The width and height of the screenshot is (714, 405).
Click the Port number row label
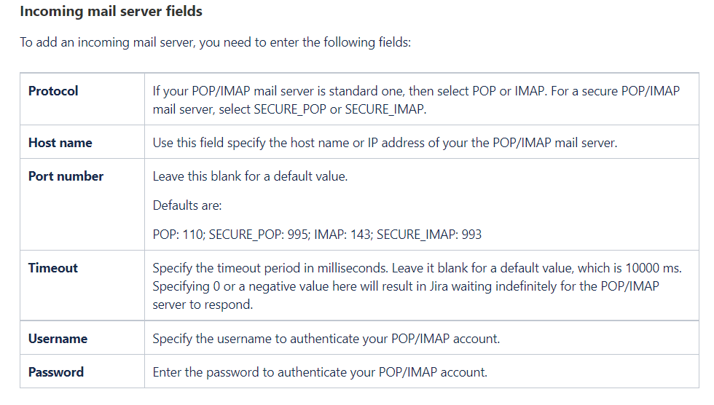tap(66, 176)
